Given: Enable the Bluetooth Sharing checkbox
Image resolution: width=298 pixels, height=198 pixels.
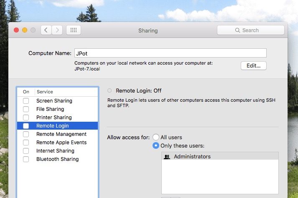Looking at the screenshot, I should [x=26, y=159].
